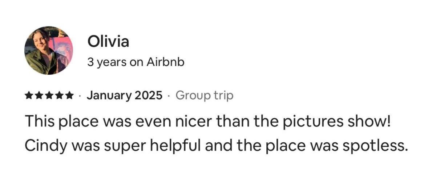Click the middle star in the rating
This screenshot has width=436, height=171.
point(49,96)
